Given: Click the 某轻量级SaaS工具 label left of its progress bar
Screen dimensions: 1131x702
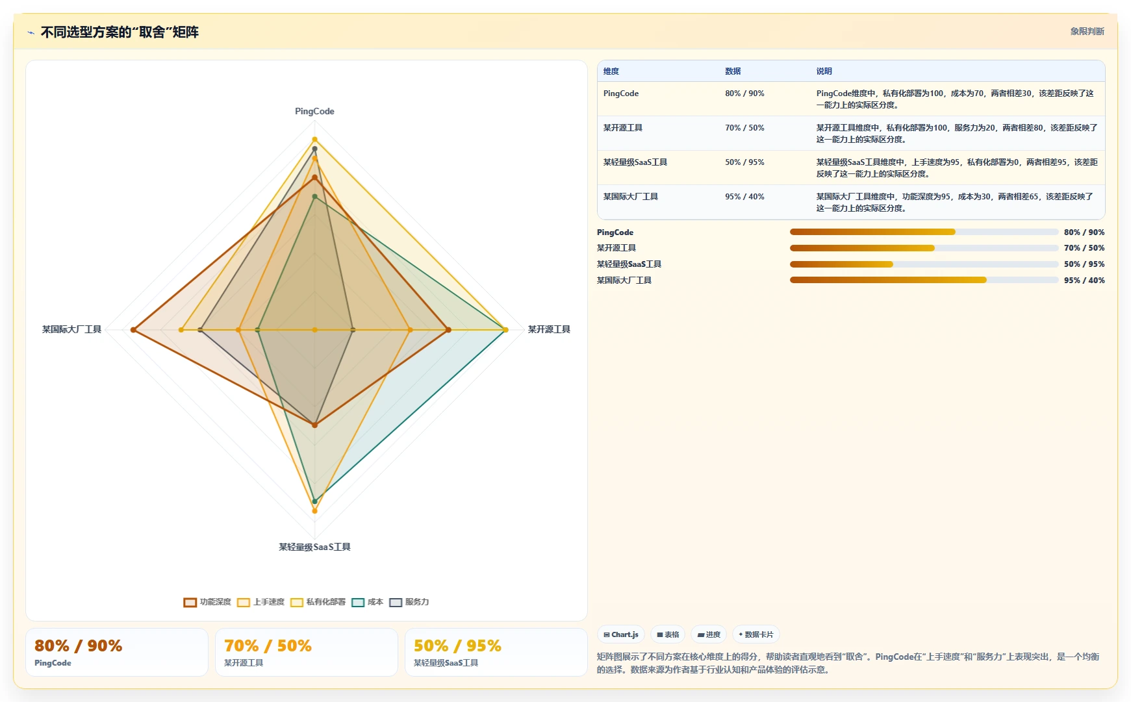Looking at the screenshot, I should click(629, 264).
